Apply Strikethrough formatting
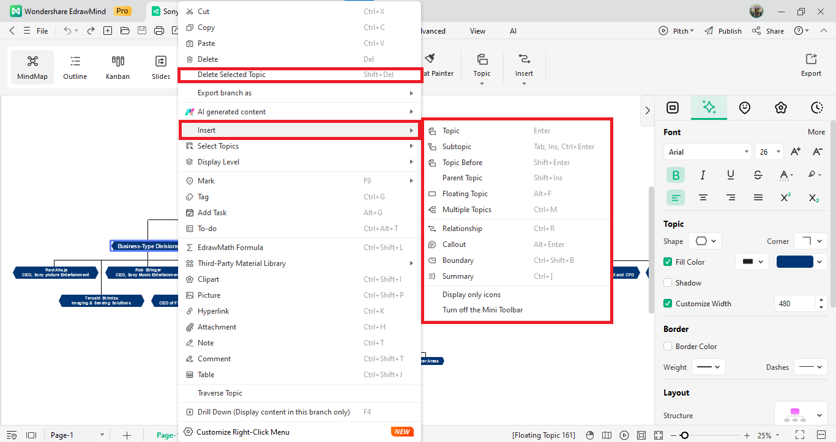 [758, 175]
